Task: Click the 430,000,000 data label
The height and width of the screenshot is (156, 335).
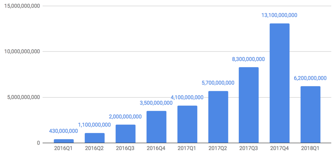Action: 63,131
